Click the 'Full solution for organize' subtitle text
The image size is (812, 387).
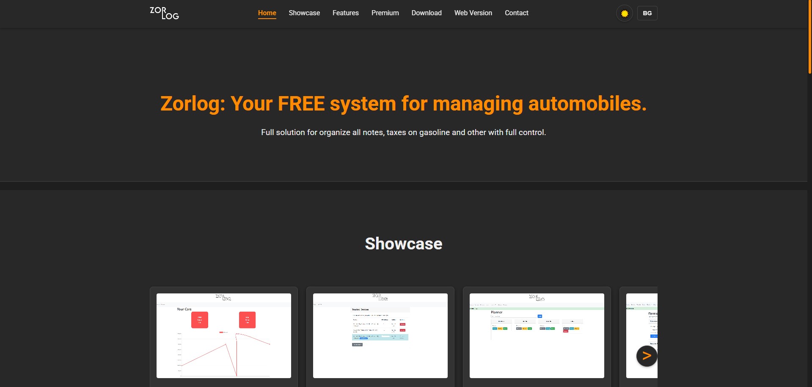(403, 133)
